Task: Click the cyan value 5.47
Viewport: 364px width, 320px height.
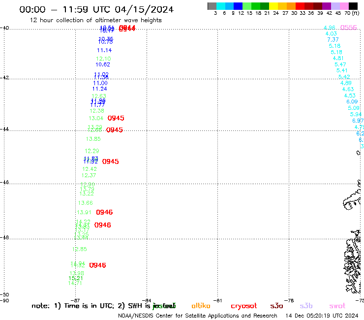Action: click(x=340, y=64)
